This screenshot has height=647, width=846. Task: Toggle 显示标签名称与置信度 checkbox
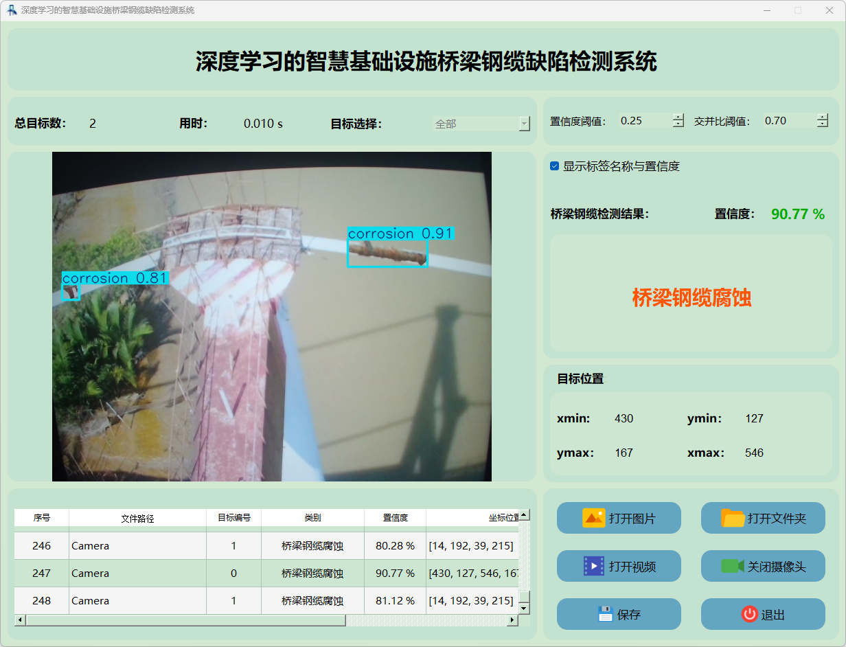pyautogui.click(x=555, y=166)
